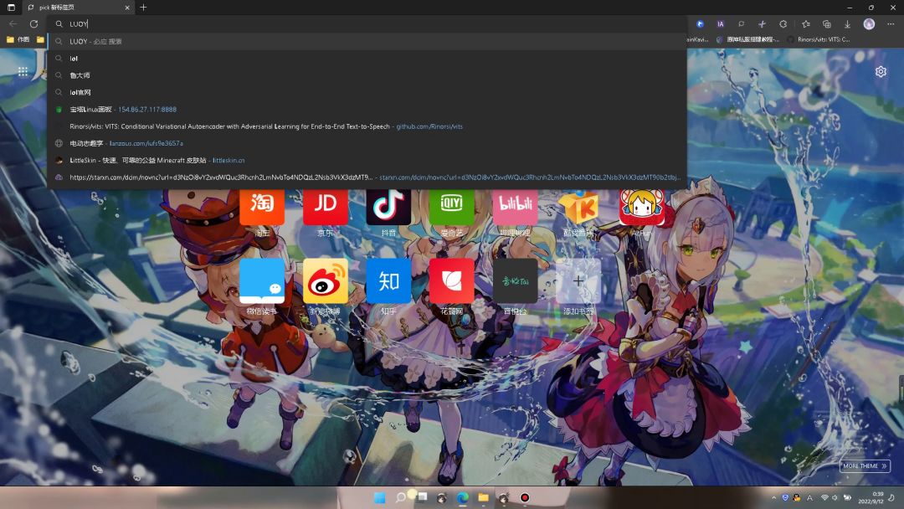904x509 pixels.
Task: Open page settings gear icon
Action: (x=881, y=71)
